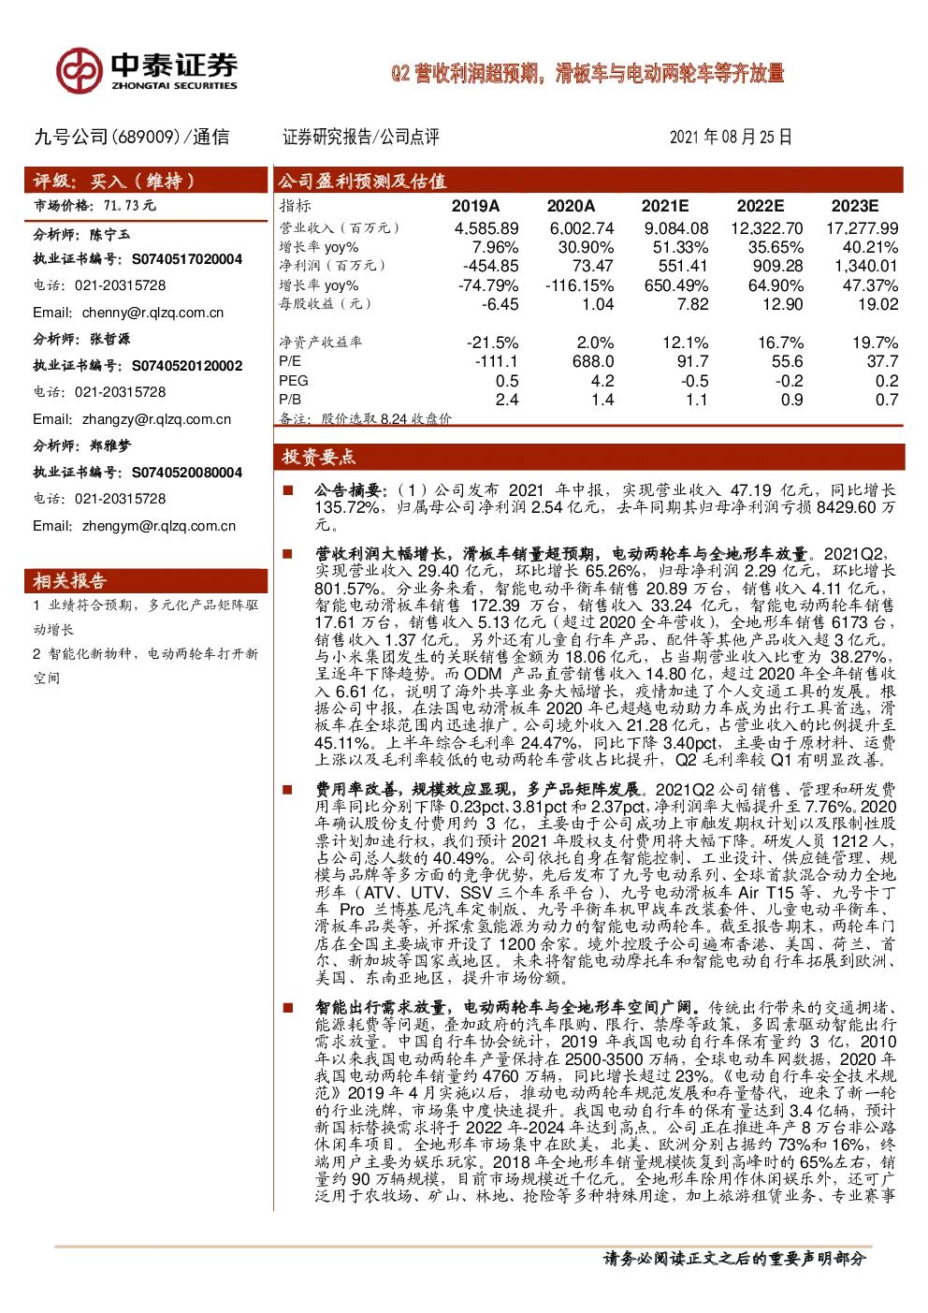Click the note 备注：股价选取8.24收盘价
Image resolution: width=928 pixels, height=1313 pixels.
tap(365, 418)
